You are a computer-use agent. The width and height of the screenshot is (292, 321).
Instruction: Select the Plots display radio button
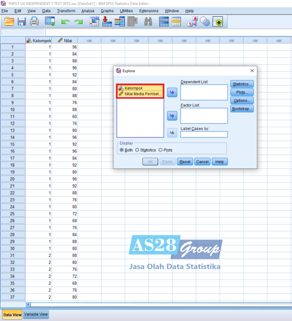tap(160, 150)
